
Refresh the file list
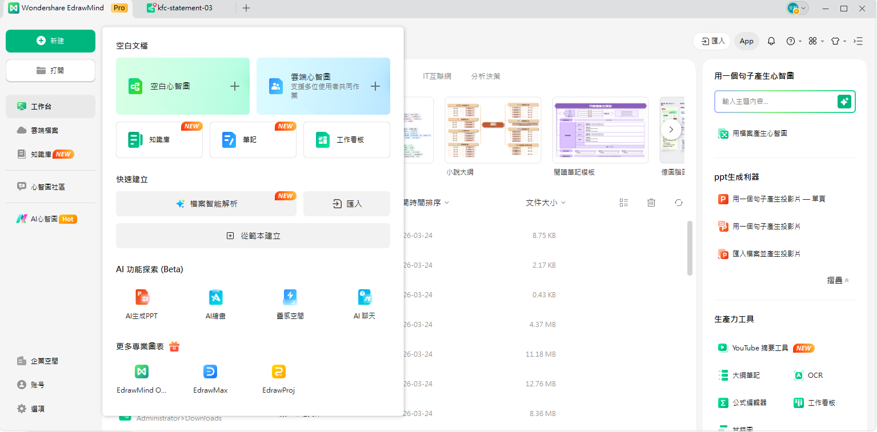coord(678,202)
